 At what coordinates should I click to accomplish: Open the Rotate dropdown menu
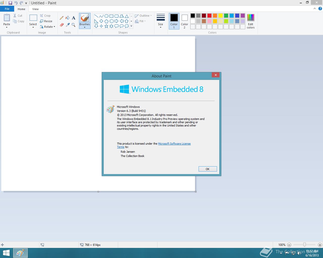pyautogui.click(x=47, y=27)
